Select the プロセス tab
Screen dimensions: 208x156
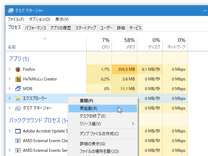(14, 27)
